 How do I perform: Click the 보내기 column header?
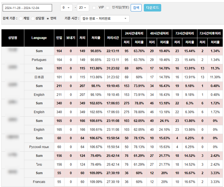point(71,38)
